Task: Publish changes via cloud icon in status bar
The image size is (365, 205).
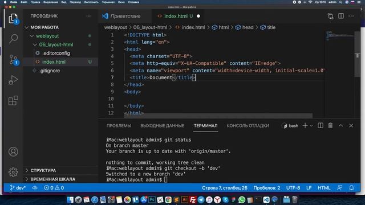Action: point(35,188)
